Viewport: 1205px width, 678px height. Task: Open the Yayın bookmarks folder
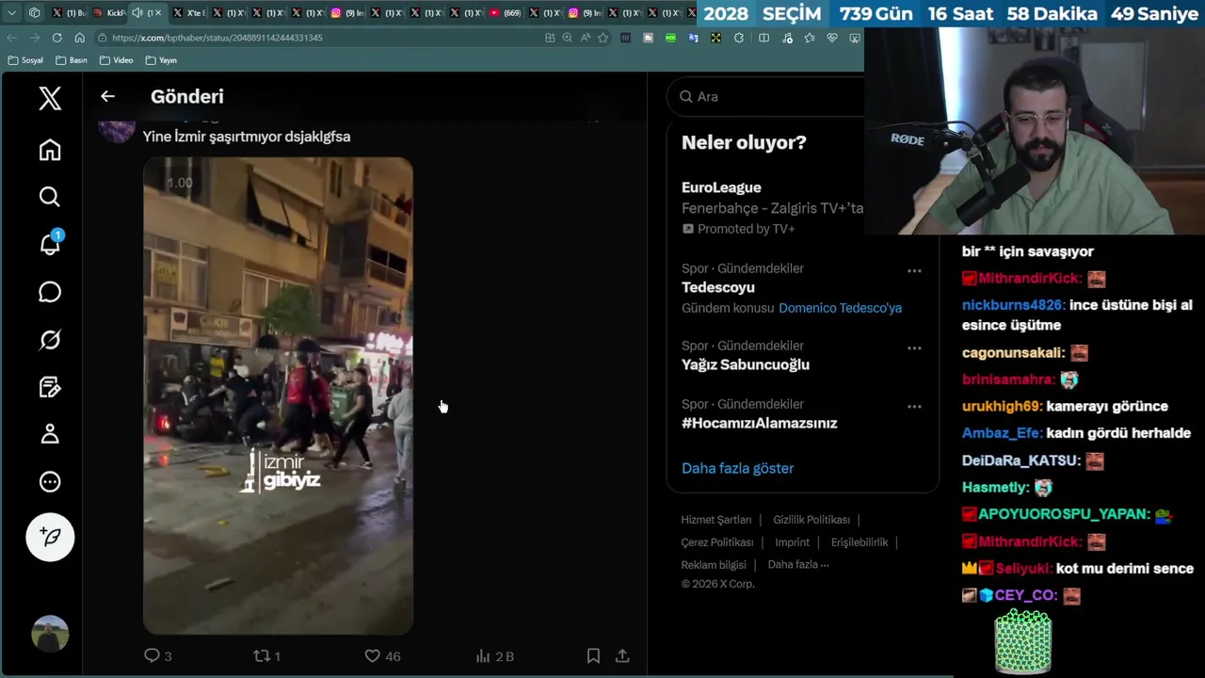[161, 60]
